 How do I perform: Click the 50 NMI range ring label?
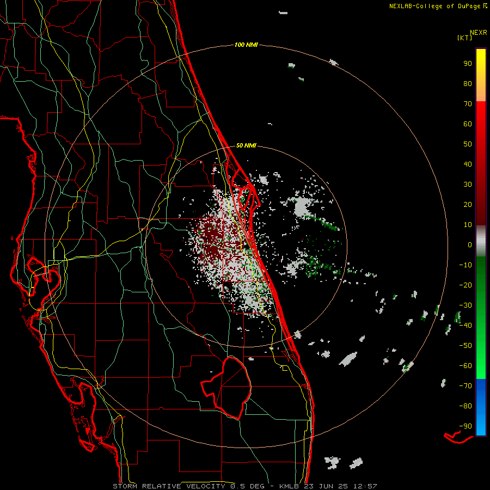(x=246, y=145)
